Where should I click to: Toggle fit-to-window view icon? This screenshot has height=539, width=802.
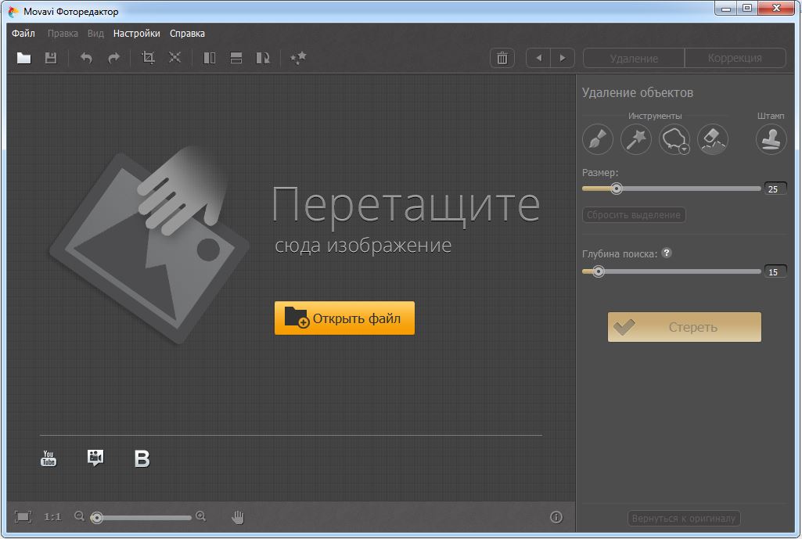(23, 516)
